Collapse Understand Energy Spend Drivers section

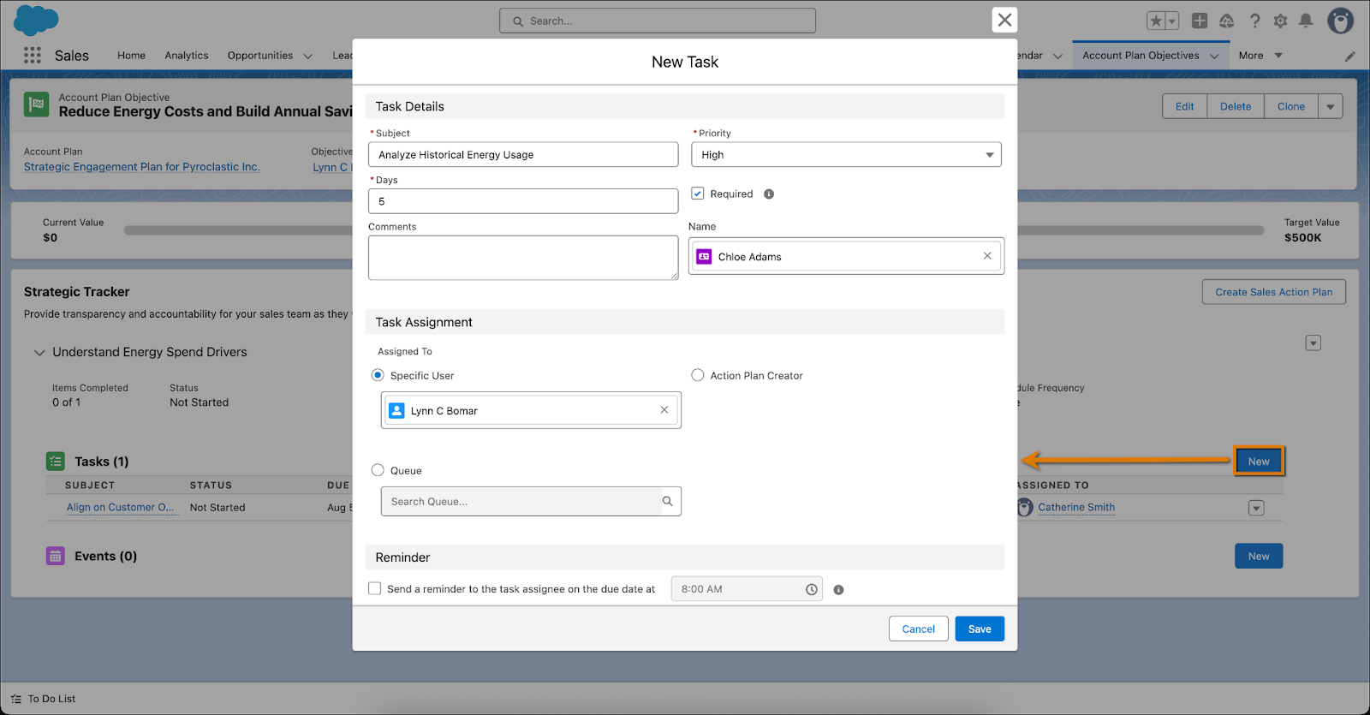pos(39,352)
